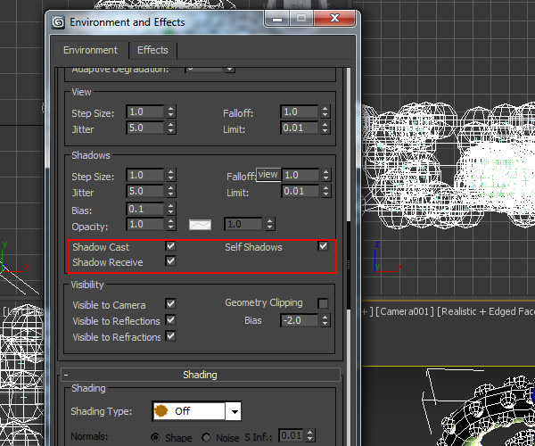Viewport: 535px width, 446px height.
Task: Uncheck Visible to Camera
Action: click(170, 303)
